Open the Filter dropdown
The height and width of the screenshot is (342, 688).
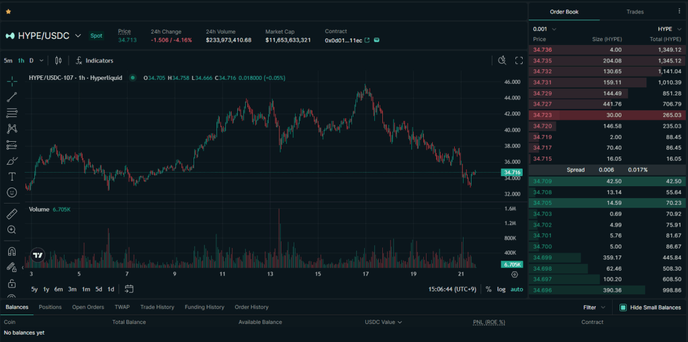coord(594,307)
